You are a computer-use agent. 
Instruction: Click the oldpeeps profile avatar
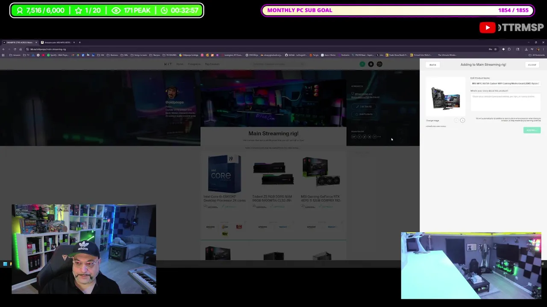171,93
